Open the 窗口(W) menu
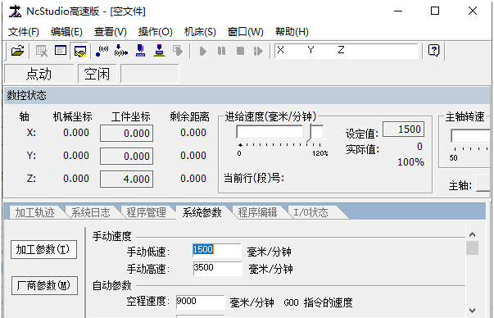The image size is (494, 318). 246,32
